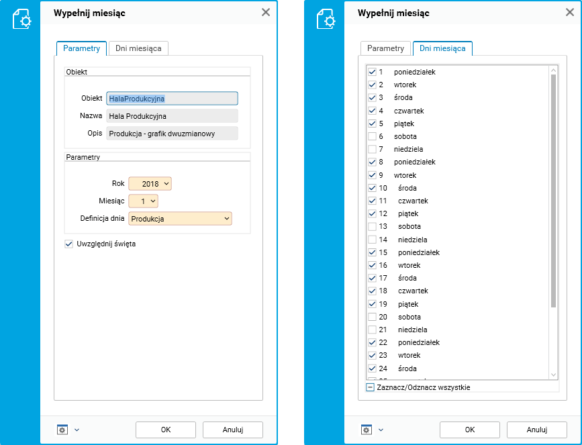
Task: Uncheck day 5 piątek
Action: pyautogui.click(x=372, y=123)
